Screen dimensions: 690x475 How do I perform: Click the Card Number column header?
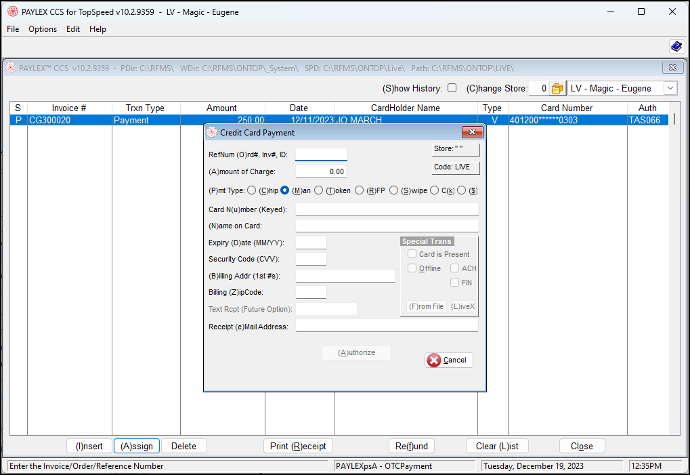tap(567, 108)
